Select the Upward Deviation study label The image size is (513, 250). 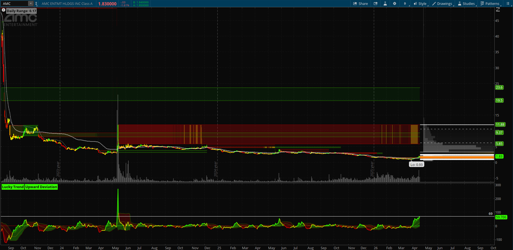(41, 187)
